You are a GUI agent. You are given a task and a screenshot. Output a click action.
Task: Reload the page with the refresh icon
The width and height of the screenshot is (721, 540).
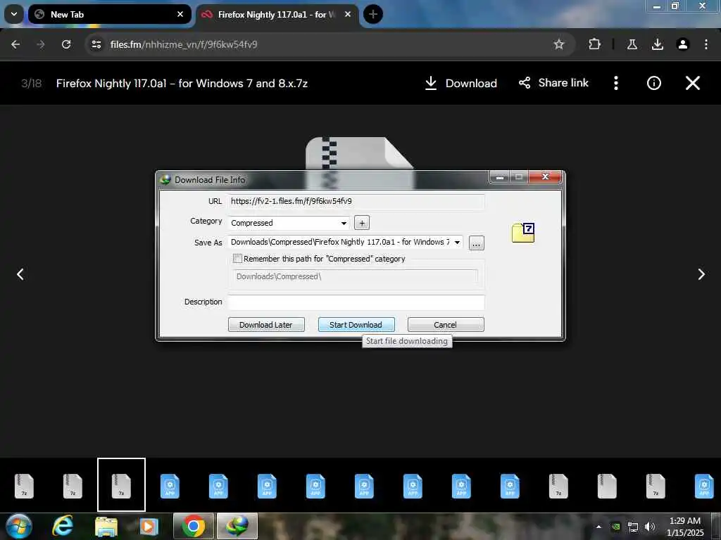[x=66, y=44]
